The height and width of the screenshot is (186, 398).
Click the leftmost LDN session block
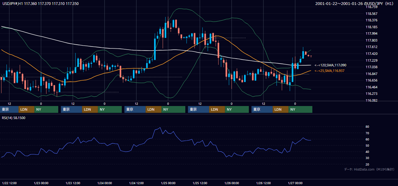(x=26, y=109)
